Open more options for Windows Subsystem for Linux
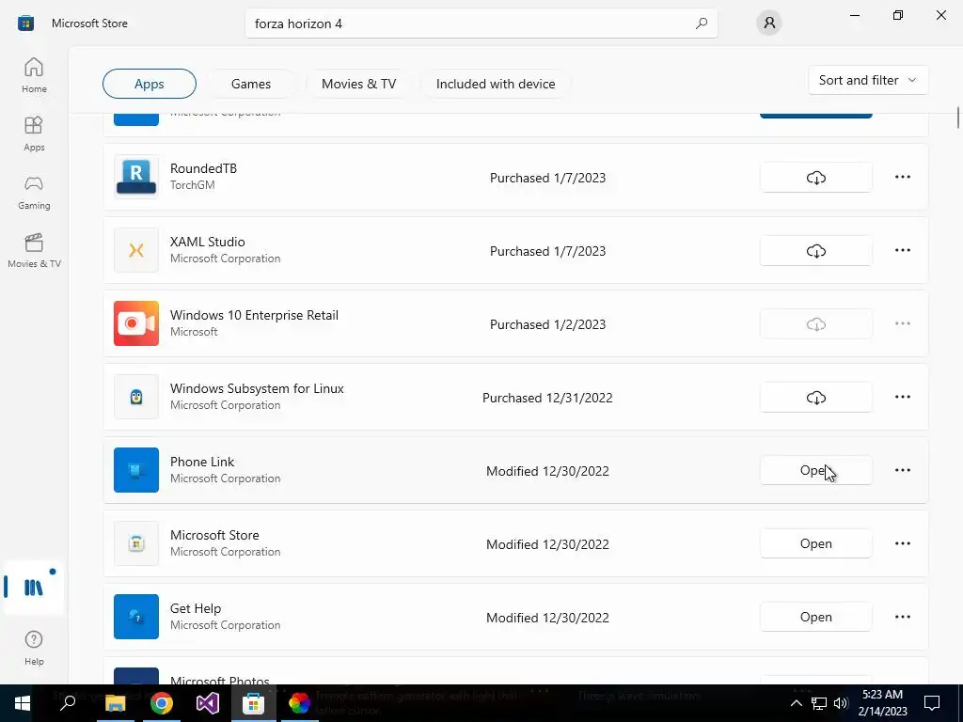This screenshot has height=722, width=963. point(902,397)
